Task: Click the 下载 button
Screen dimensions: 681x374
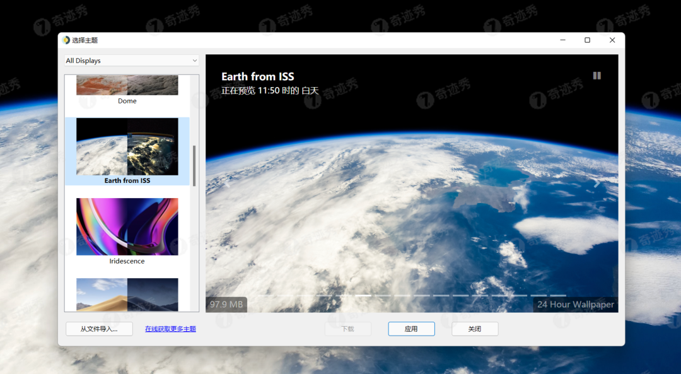Action: point(348,329)
